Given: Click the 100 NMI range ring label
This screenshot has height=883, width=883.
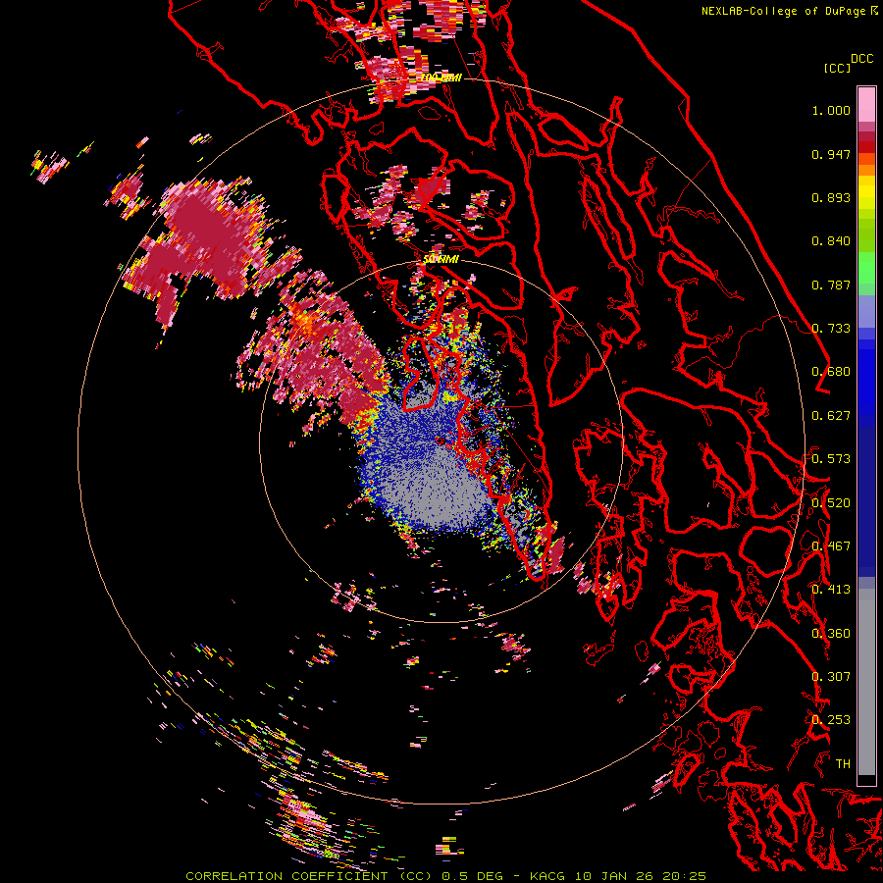Looking at the screenshot, I should tap(441, 78).
